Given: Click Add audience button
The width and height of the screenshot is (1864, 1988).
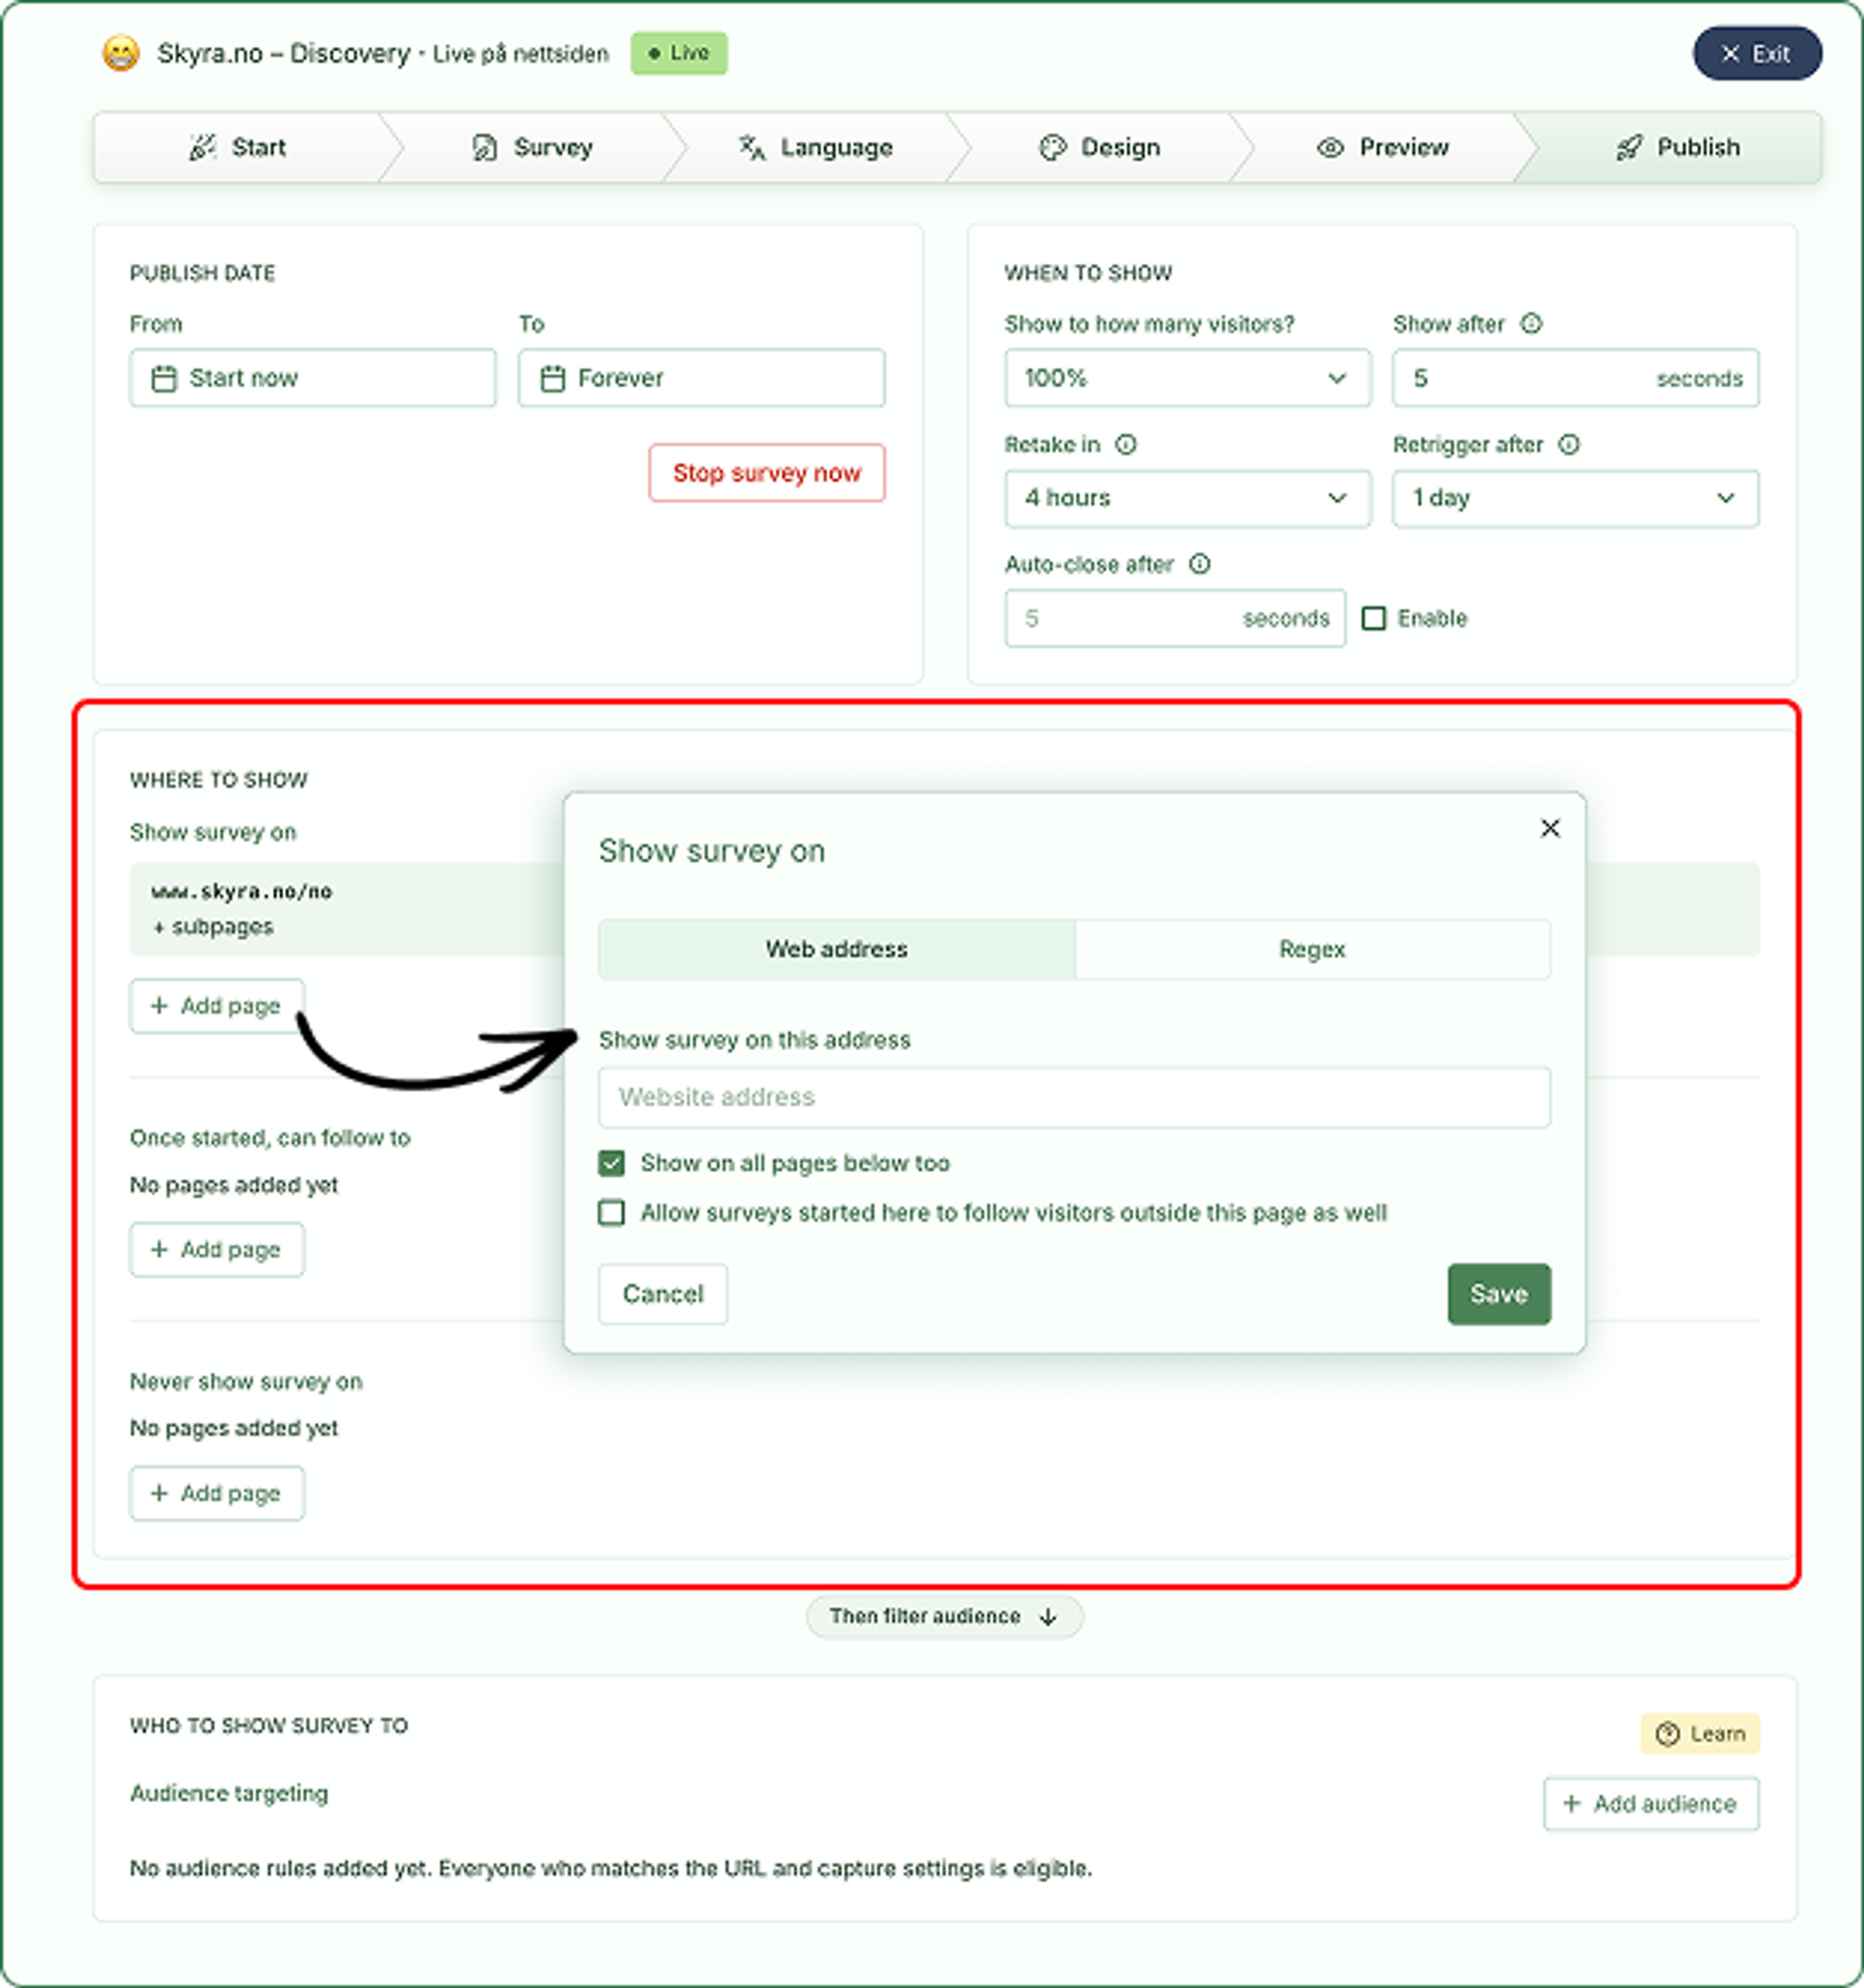Looking at the screenshot, I should tap(1651, 1804).
